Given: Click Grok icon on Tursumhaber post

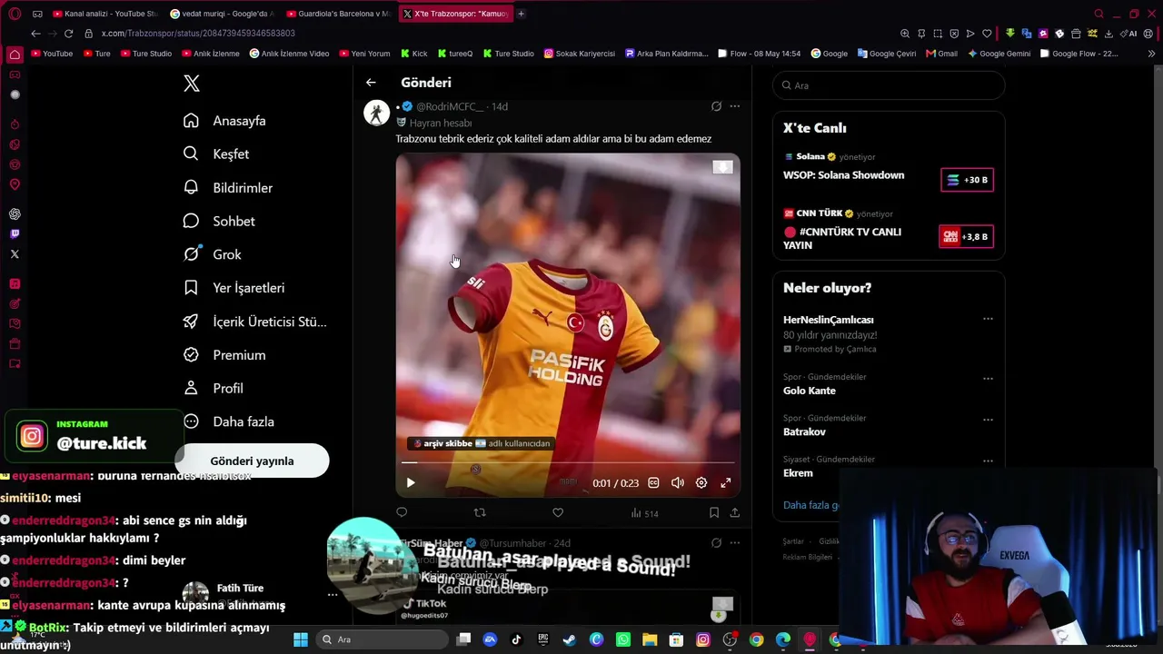Looking at the screenshot, I should 716,543.
